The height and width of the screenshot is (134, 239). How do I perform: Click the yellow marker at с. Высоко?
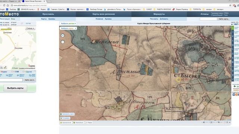179,80
